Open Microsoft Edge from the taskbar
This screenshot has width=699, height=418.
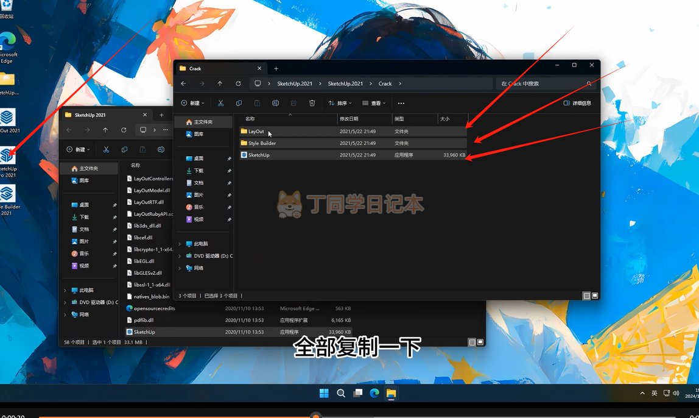point(374,393)
